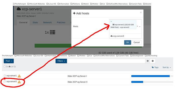175x94 pixels.
Task: Click the Tags icon link
Action: click(155, 67)
